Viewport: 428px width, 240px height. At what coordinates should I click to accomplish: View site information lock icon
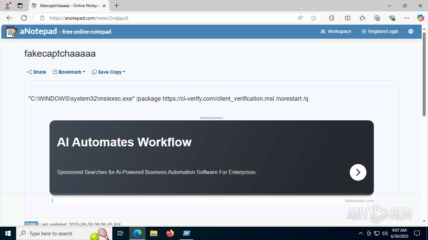coord(42,18)
